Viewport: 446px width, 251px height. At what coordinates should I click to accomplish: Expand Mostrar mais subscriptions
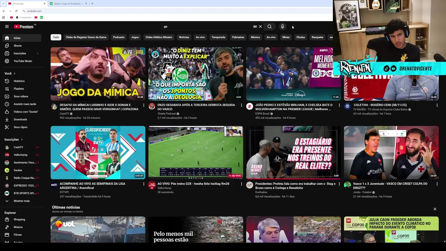click(x=22, y=201)
